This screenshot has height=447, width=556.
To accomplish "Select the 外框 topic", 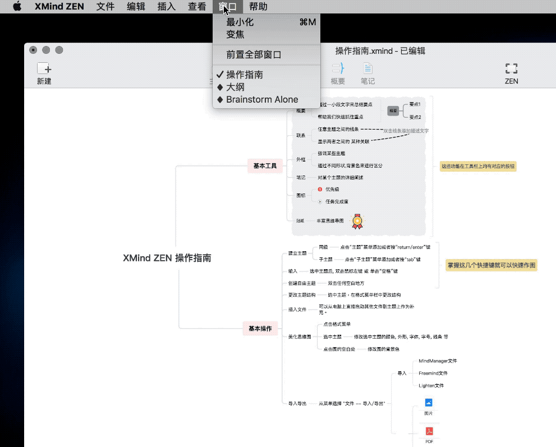I will tap(301, 159).
